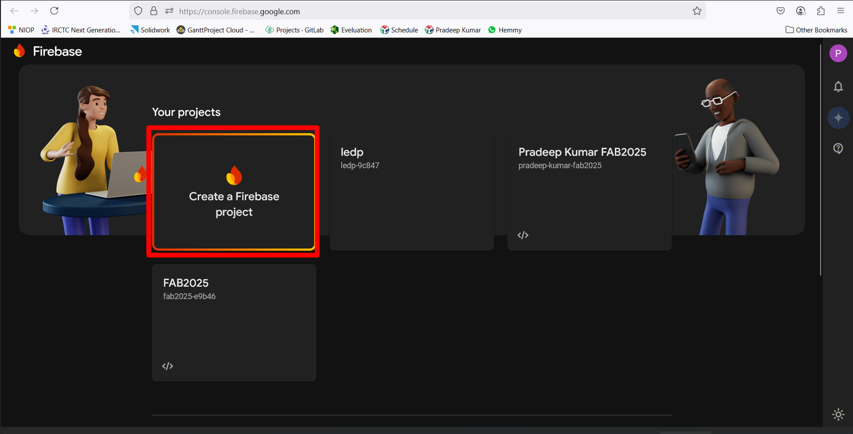Click the browser back arrow

tap(14, 11)
